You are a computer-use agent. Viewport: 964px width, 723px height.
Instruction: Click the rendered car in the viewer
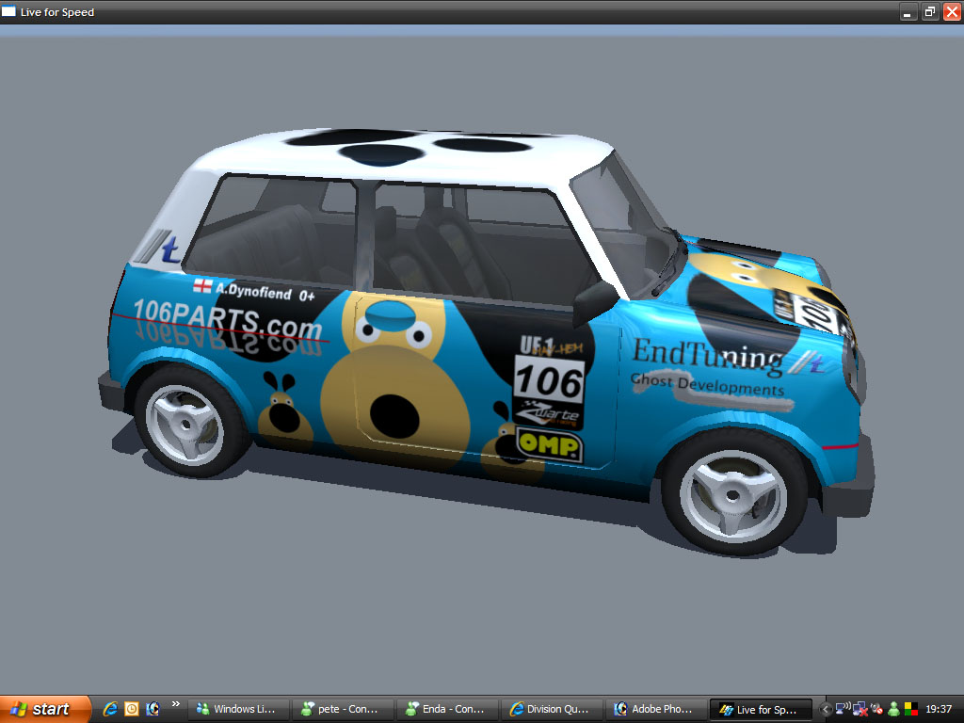[486, 341]
